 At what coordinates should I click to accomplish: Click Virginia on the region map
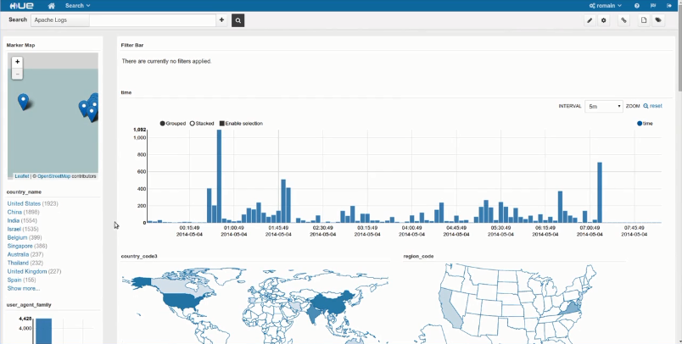click(570, 308)
